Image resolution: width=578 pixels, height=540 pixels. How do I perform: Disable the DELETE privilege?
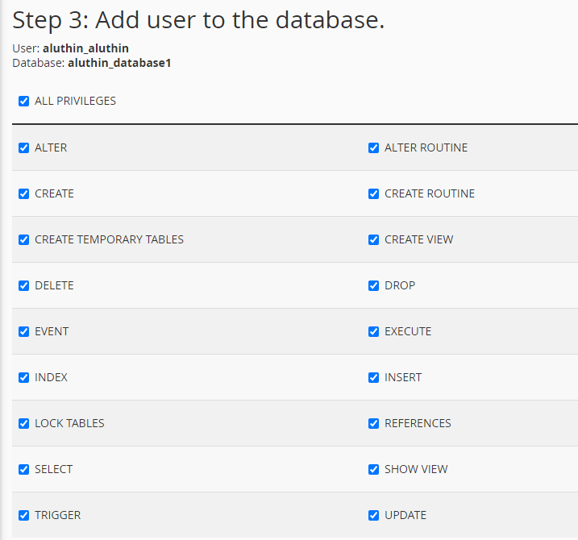(x=24, y=286)
